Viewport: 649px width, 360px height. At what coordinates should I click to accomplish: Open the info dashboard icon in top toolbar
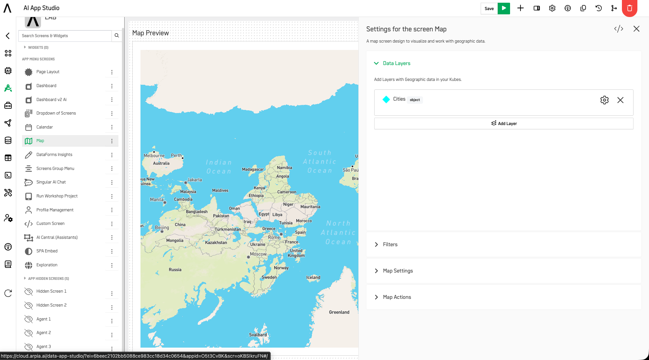click(x=568, y=8)
